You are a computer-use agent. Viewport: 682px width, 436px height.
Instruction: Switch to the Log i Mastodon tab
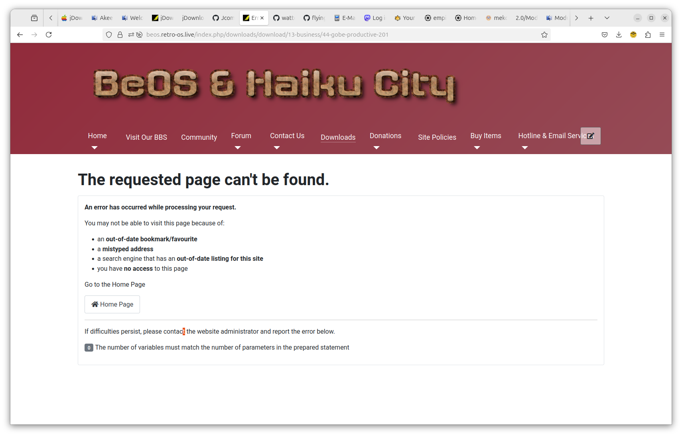click(x=375, y=18)
